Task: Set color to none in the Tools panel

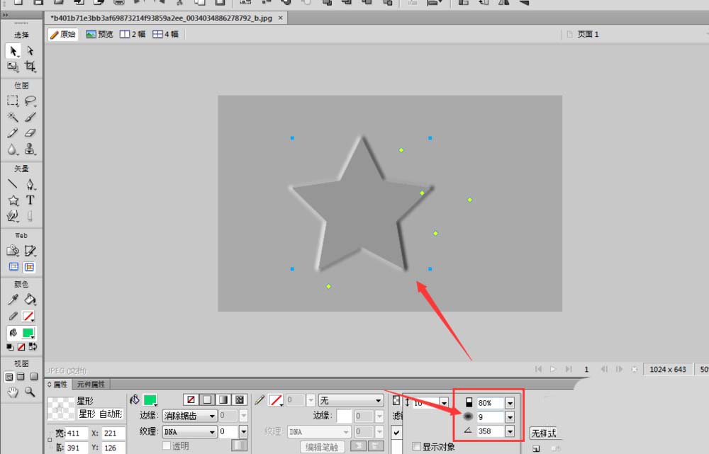Action: [21, 347]
